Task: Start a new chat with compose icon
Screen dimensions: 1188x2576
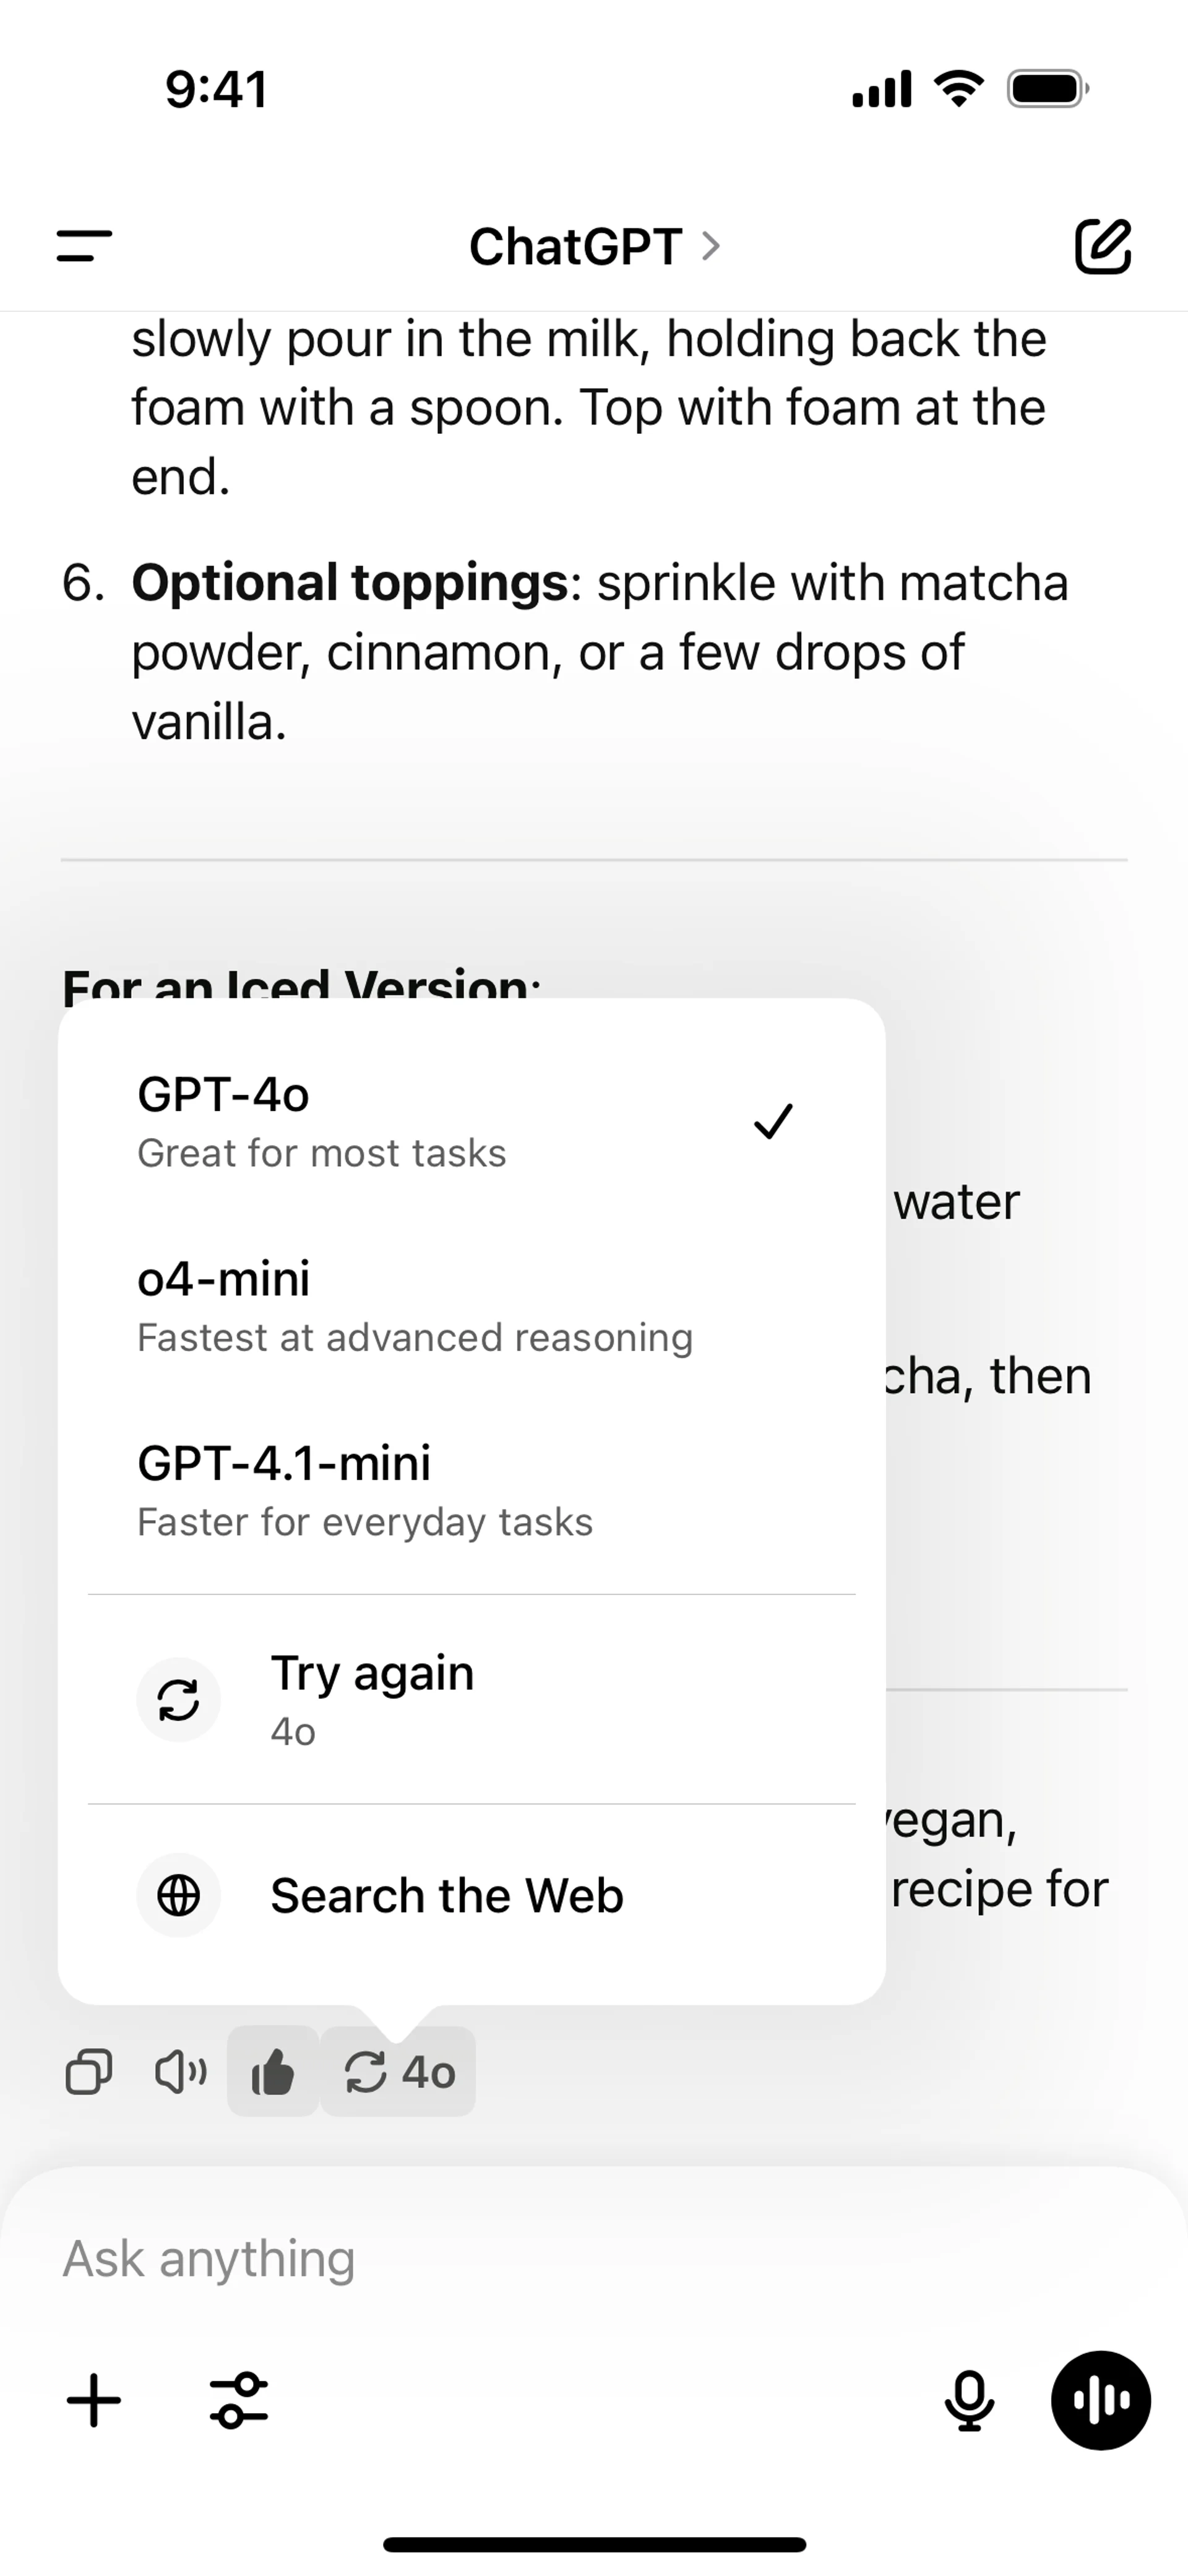Action: (x=1102, y=245)
